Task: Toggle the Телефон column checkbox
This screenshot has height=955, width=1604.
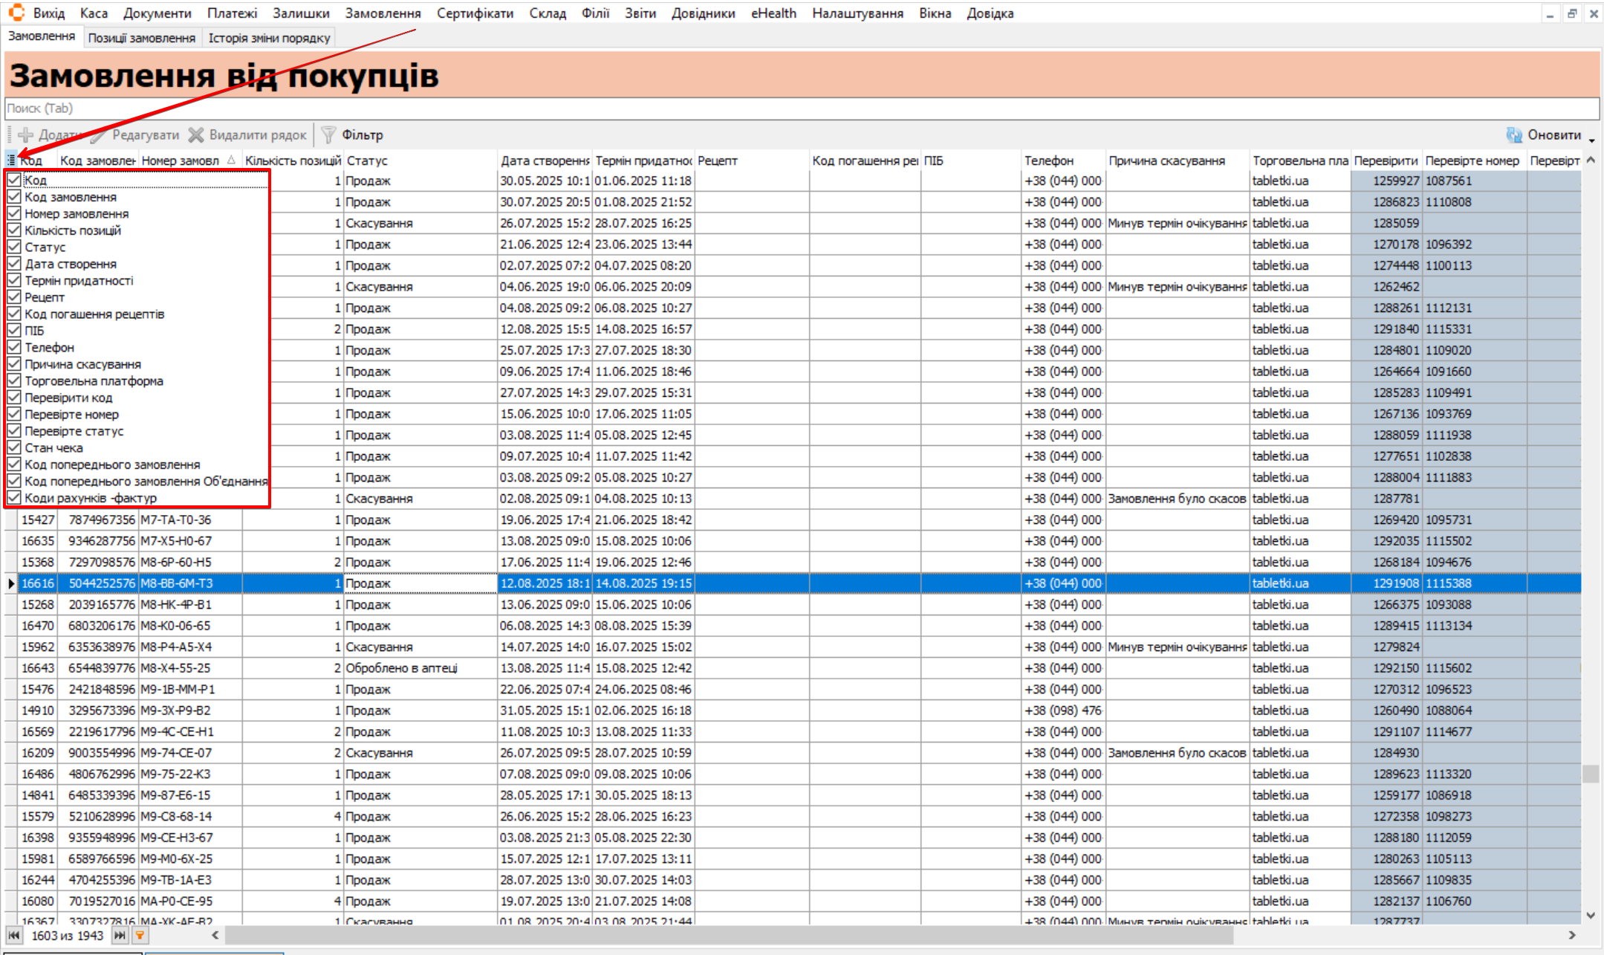Action: tap(14, 347)
